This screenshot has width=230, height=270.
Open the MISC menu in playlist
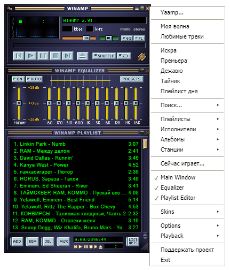(64, 242)
